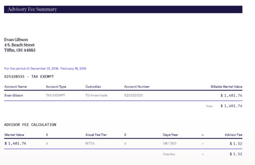Viewport: 255px width, 165px height.
Task: Click the 50/365 days per year value
Action: click(170, 143)
